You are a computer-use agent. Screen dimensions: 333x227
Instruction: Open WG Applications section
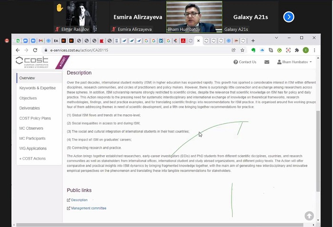point(33,148)
